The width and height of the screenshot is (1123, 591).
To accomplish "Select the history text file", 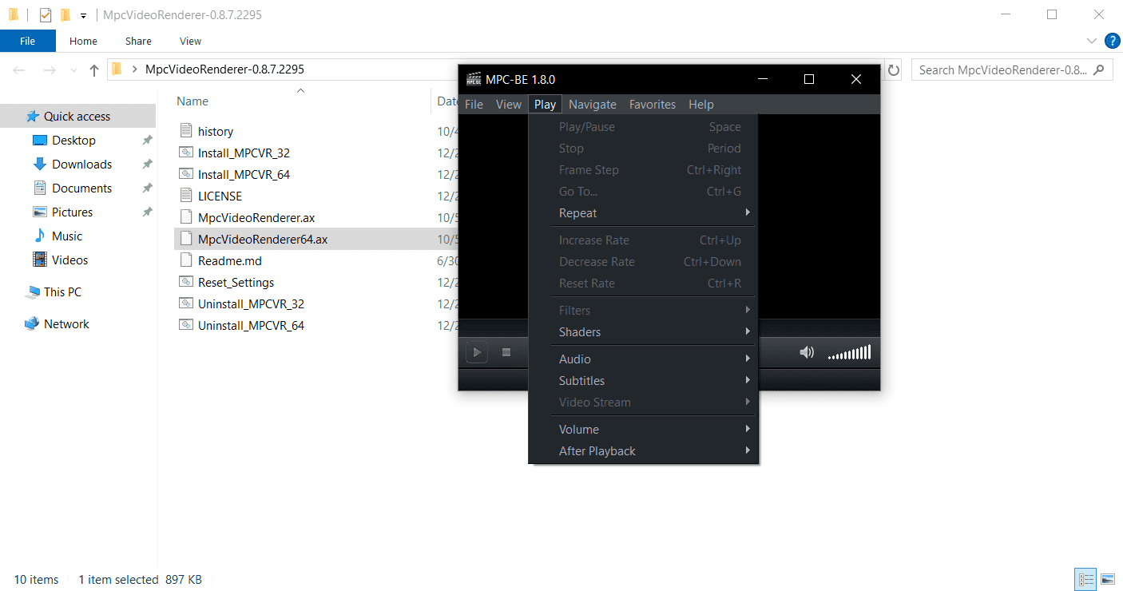I will tap(216, 132).
